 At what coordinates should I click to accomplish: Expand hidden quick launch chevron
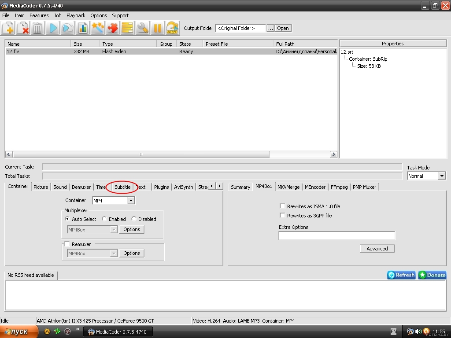[78, 329]
